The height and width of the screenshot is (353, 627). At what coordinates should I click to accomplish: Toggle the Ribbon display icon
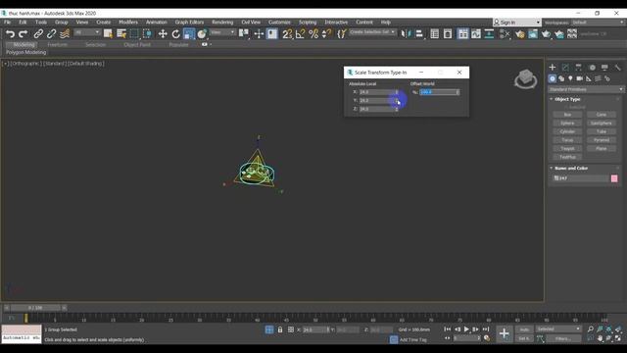(462, 34)
